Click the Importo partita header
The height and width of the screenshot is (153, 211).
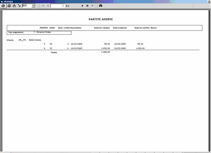[x=142, y=28]
